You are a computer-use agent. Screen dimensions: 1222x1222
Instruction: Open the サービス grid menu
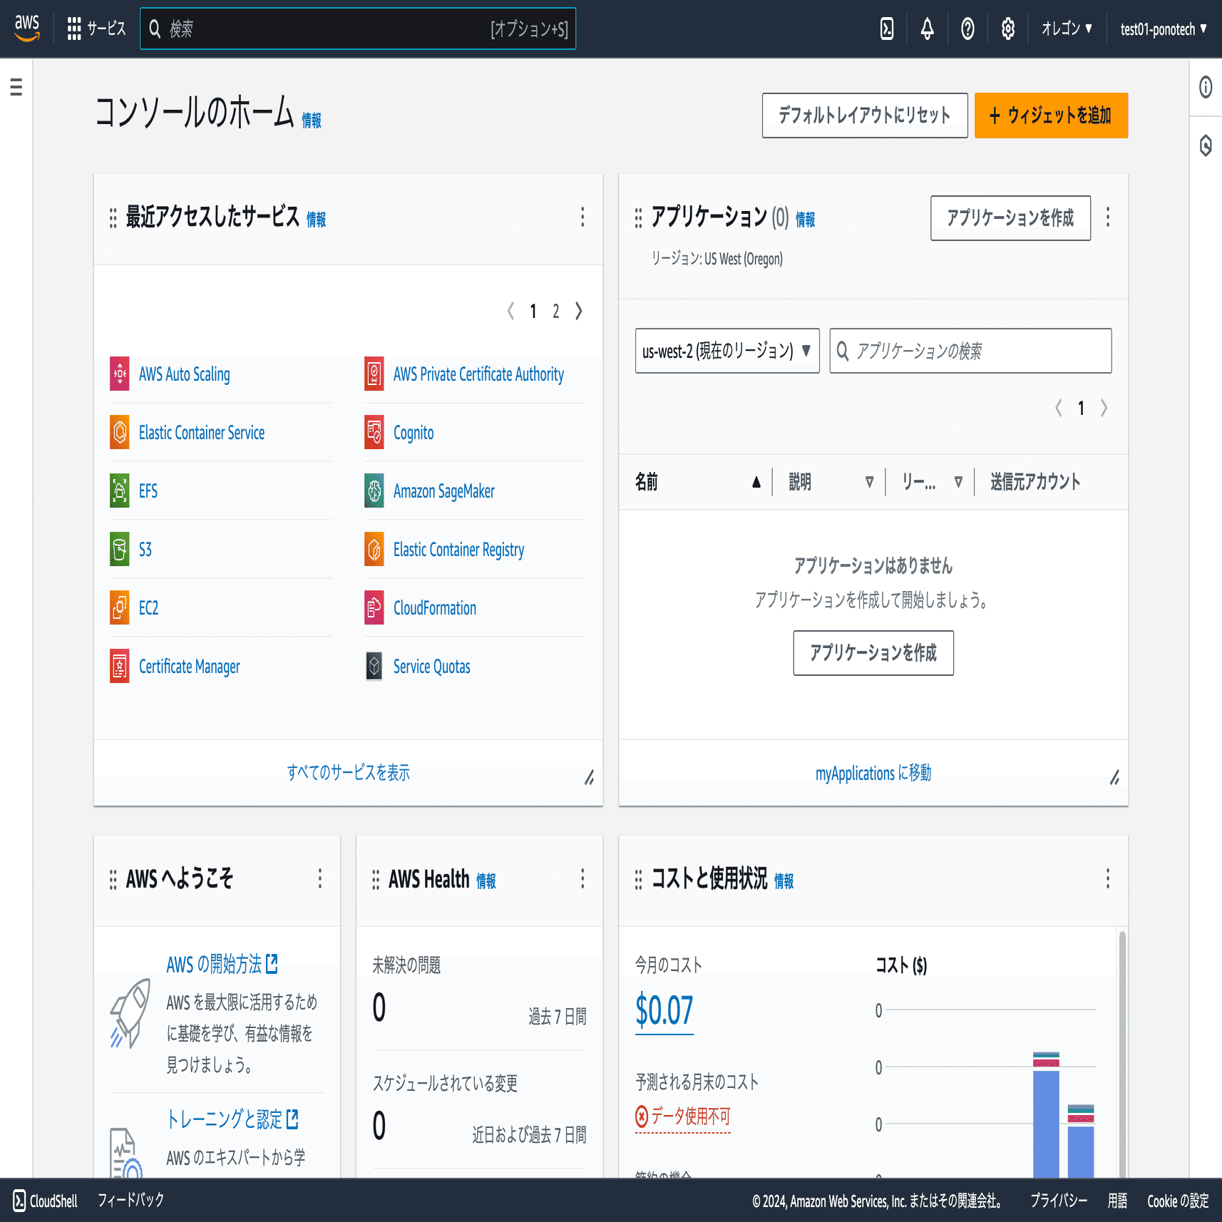[96, 29]
